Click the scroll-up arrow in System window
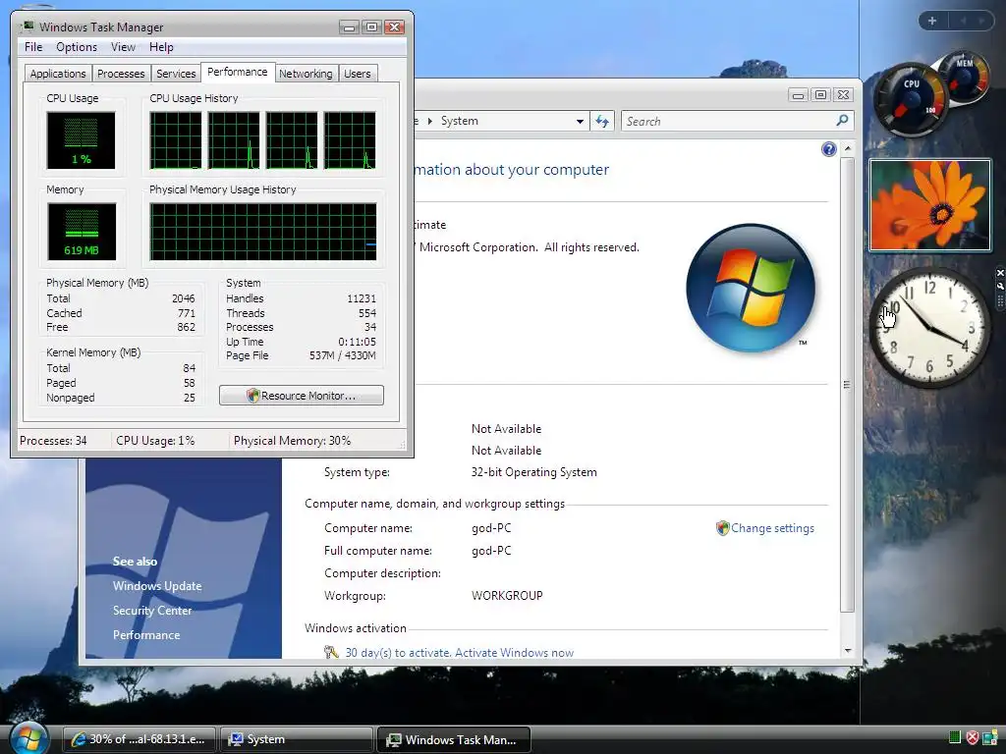The width and height of the screenshot is (1006, 754). 848,149
